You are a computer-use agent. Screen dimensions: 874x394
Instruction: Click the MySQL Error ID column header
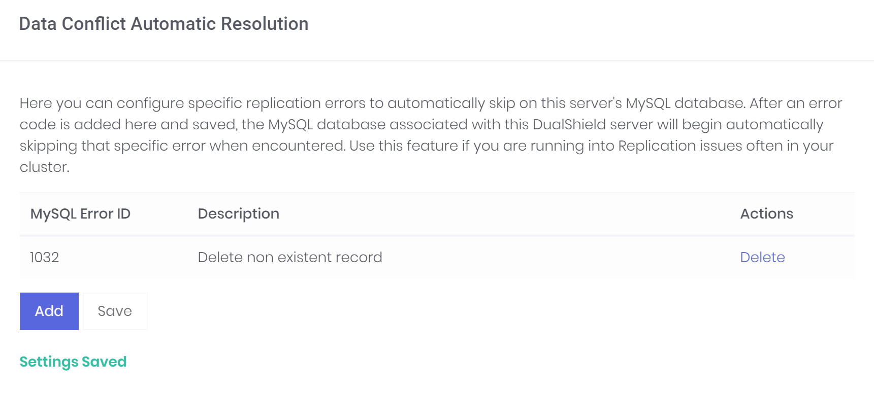click(80, 213)
